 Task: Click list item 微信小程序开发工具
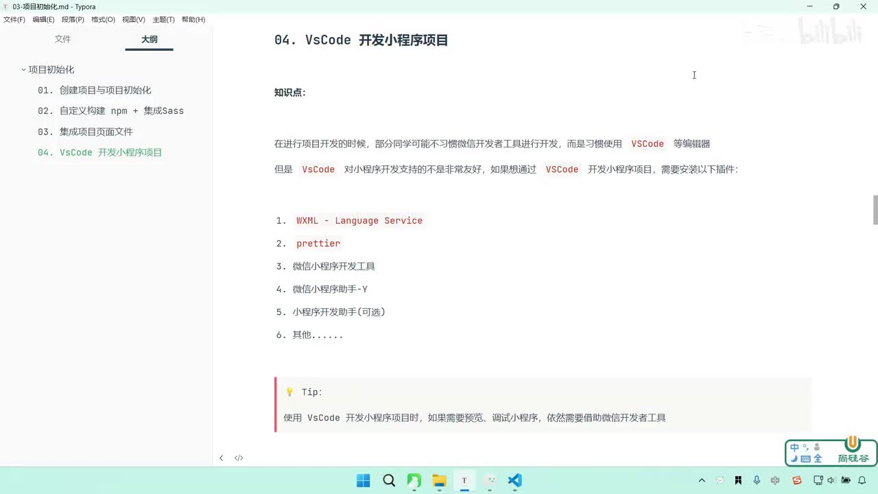click(334, 266)
